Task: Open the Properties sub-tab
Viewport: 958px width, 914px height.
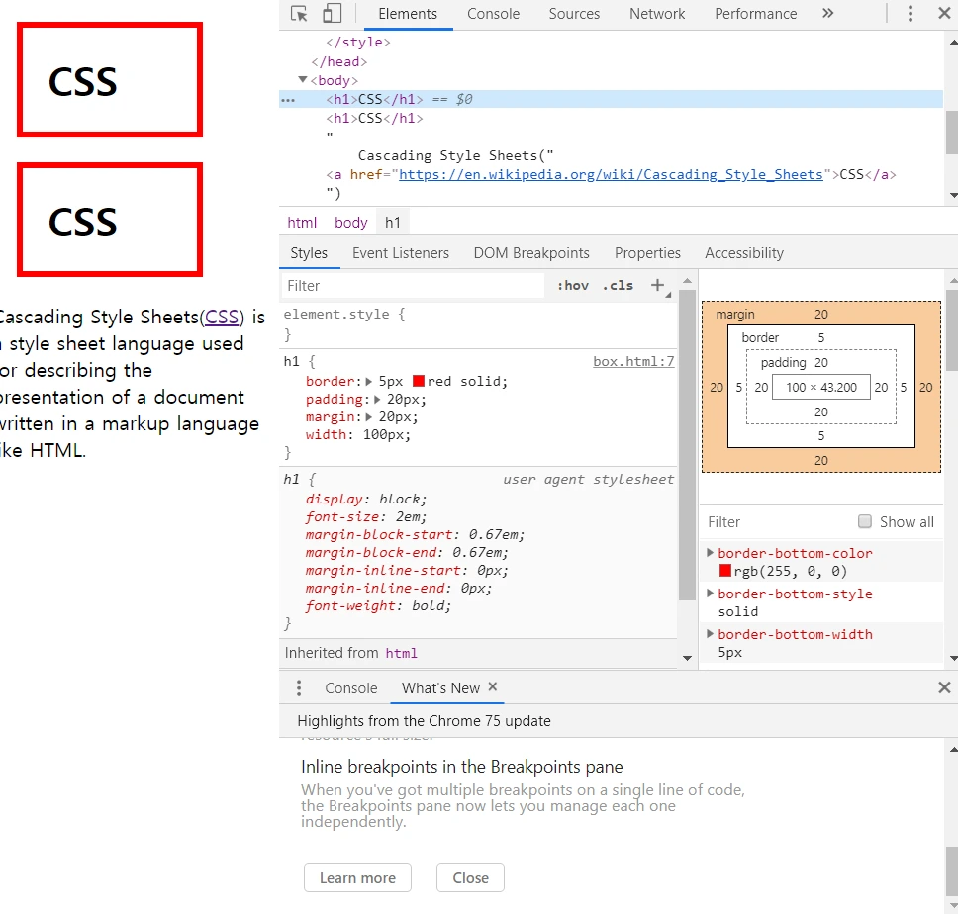Action: 647,253
